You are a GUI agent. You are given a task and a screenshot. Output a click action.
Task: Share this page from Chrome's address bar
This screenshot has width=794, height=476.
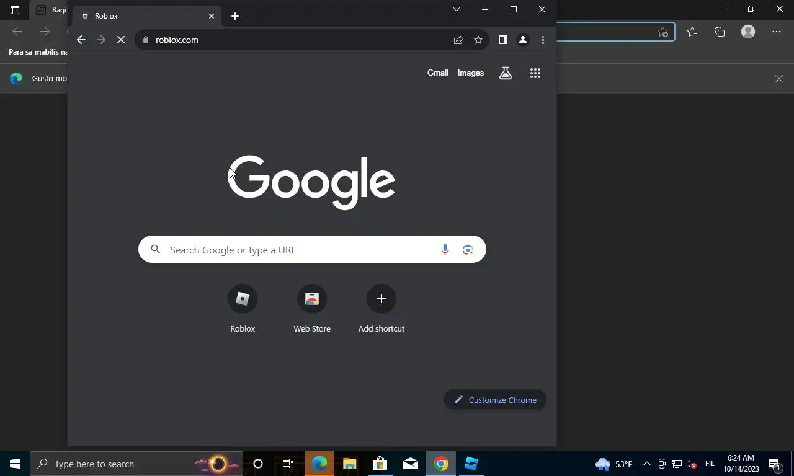(458, 40)
